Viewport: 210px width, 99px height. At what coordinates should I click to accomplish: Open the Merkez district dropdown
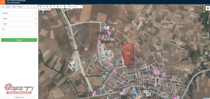(19, 19)
